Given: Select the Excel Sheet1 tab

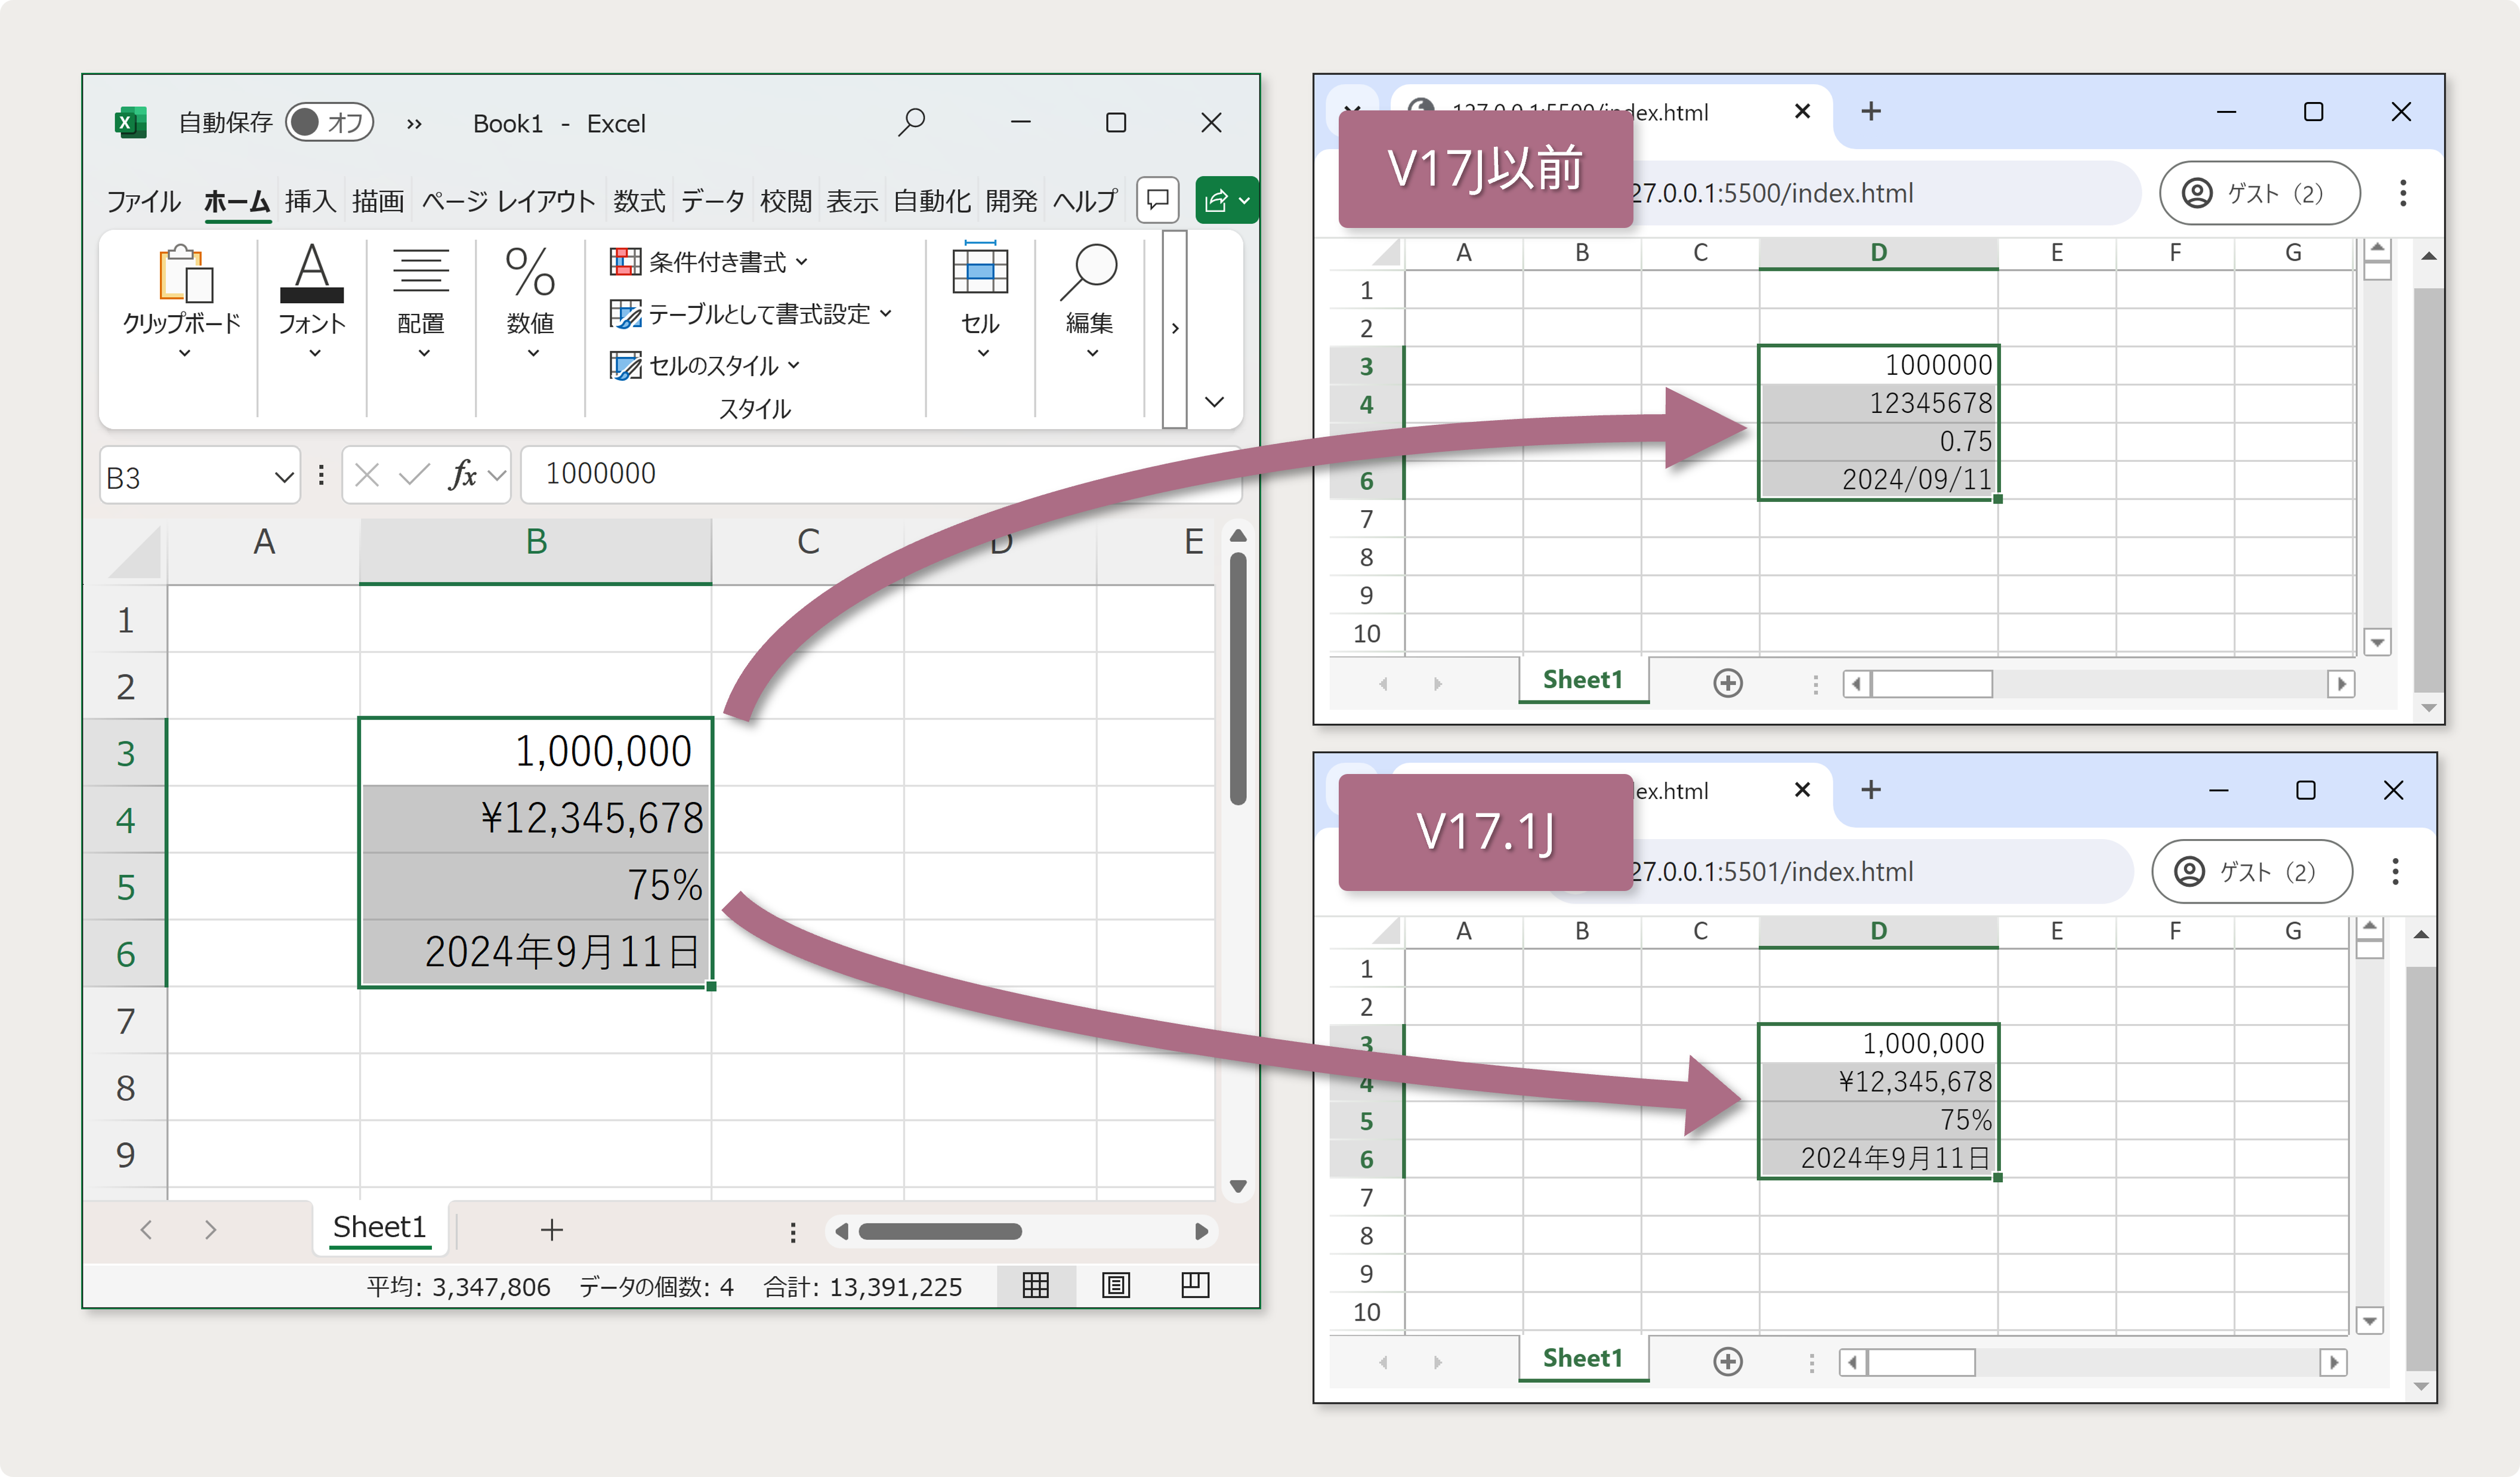Looking at the screenshot, I should tap(379, 1227).
